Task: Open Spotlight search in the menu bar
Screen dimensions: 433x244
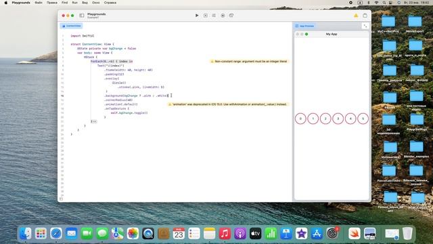Action: (x=384, y=3)
